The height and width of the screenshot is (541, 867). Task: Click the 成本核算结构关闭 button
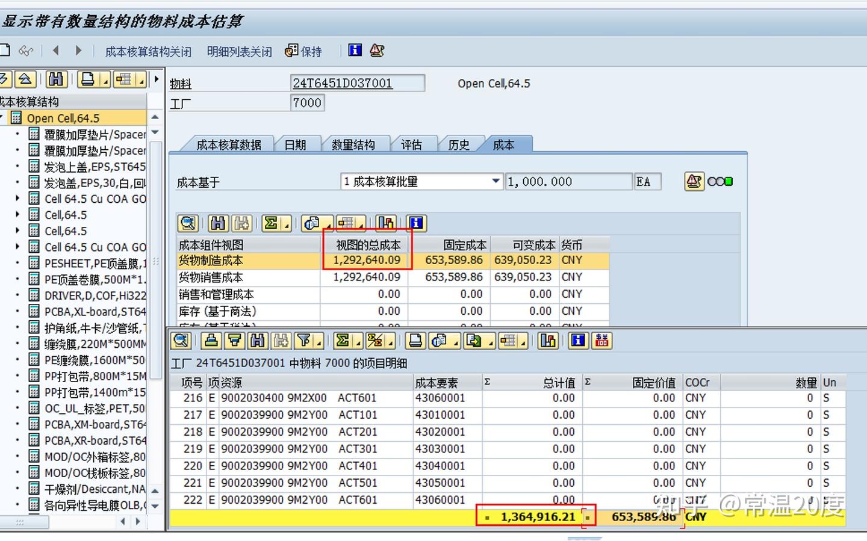(148, 51)
